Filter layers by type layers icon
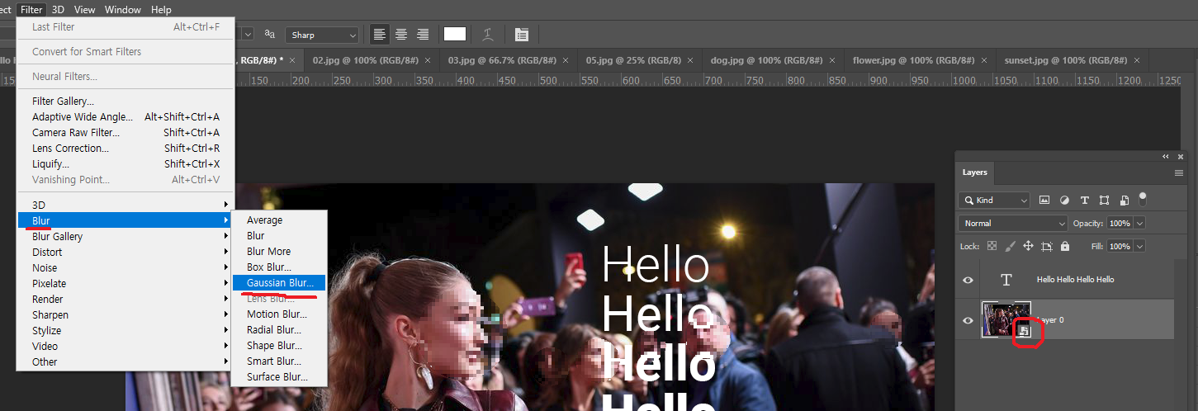The height and width of the screenshot is (411, 1198). coord(1084,200)
